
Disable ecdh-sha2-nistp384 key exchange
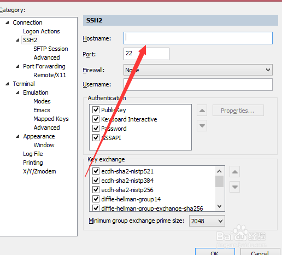[x=96, y=181]
